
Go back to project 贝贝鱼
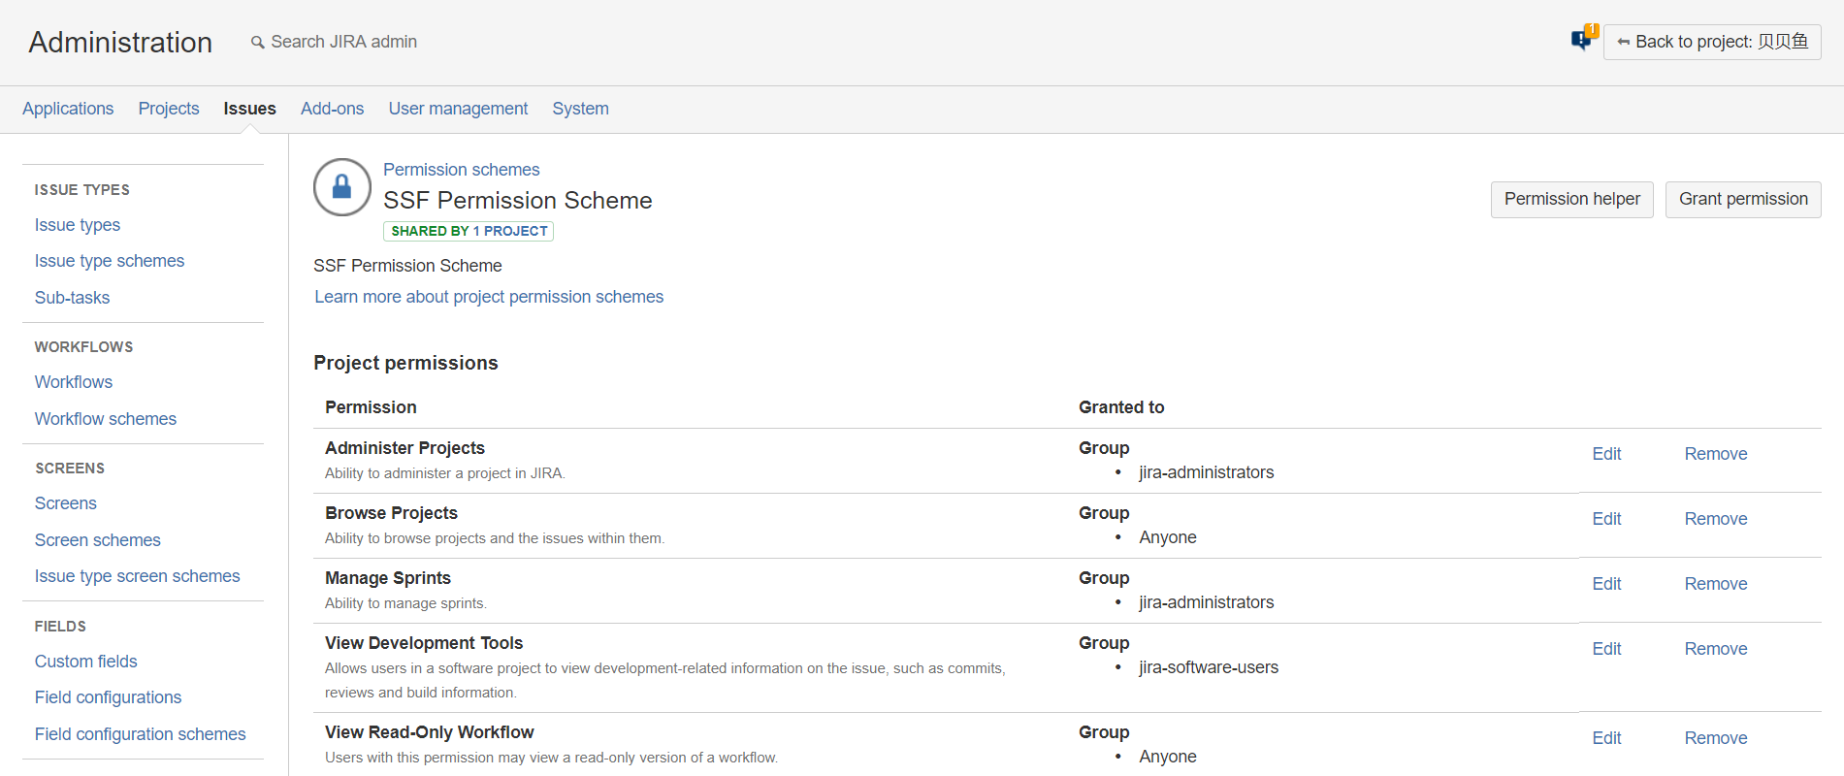1712,42
